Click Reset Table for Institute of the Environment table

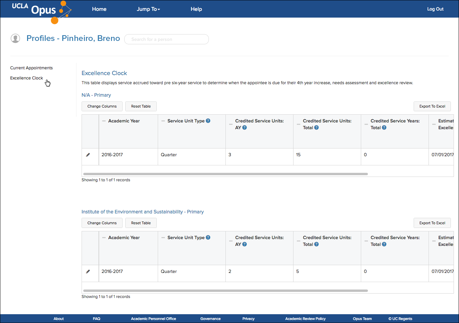(141, 223)
